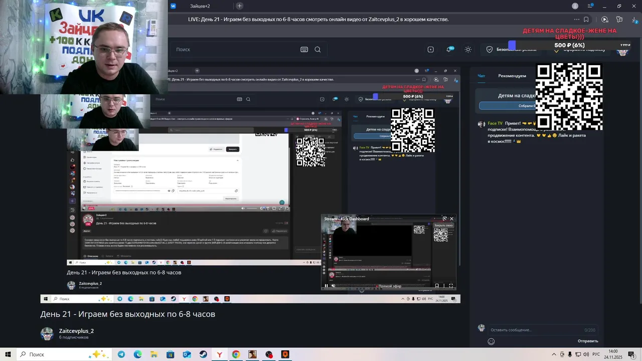
Task: Open the Zaitcevplus_2 channel link below the video
Action: click(76, 331)
